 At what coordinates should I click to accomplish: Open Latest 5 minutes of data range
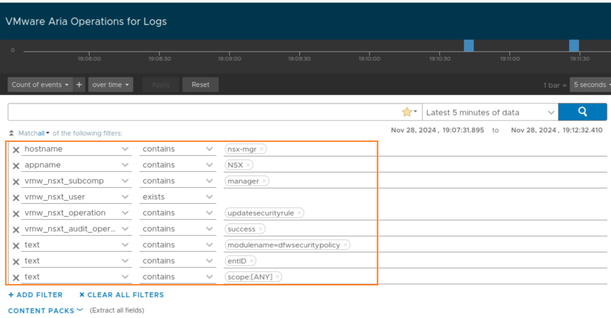(x=490, y=112)
